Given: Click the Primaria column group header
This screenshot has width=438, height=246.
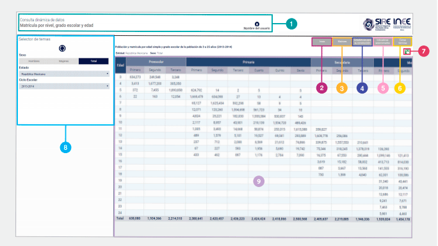Looking at the screenshot, I should [248, 62].
